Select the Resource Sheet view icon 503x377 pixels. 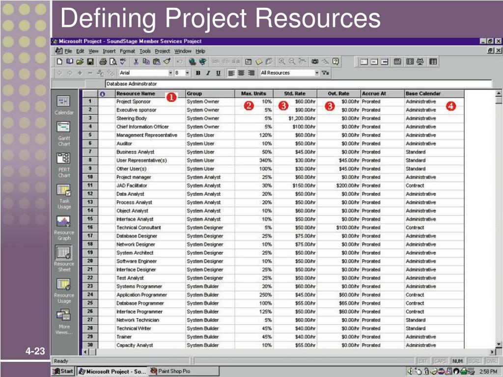[64, 253]
